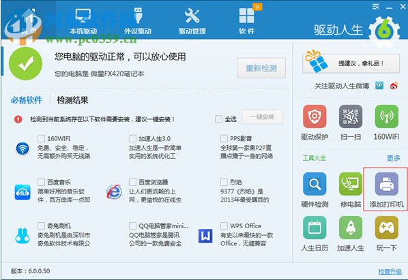408x280 pixels.
Task: Open the title bar menu icon
Action: coord(375,7)
